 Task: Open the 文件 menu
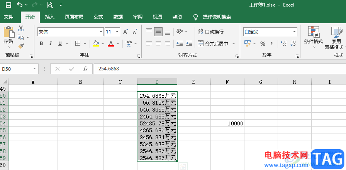tap(8, 17)
